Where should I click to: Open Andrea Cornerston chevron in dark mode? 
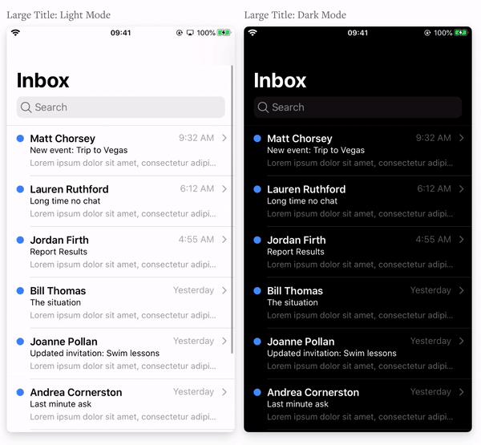tap(462, 392)
